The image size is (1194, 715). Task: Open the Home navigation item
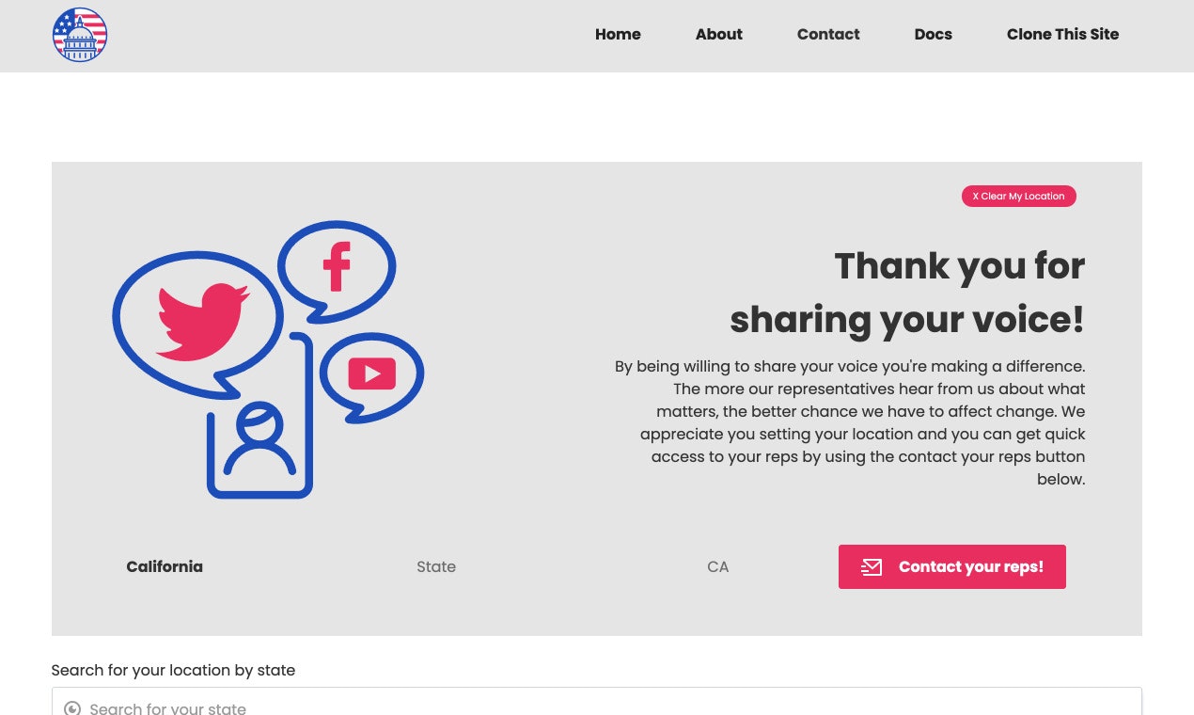coord(618,34)
